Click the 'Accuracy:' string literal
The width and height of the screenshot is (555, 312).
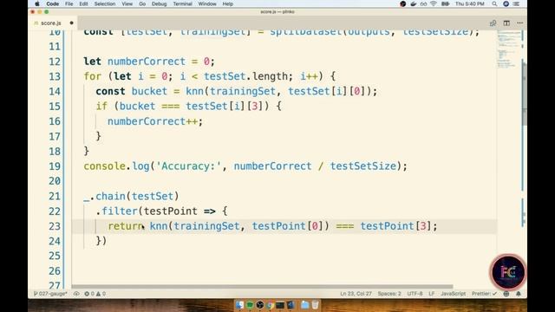point(189,166)
